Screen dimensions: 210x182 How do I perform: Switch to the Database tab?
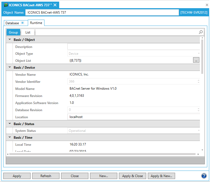[12, 23]
